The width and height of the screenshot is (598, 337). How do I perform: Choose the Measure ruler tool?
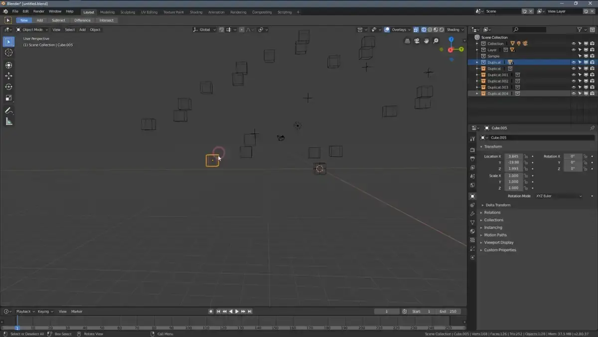coord(8,122)
